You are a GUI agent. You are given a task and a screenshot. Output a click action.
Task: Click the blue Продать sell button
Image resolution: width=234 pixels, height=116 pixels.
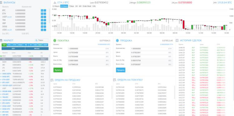[120, 70]
